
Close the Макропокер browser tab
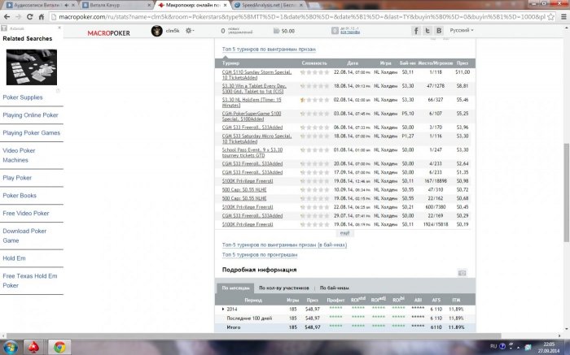[226, 6]
